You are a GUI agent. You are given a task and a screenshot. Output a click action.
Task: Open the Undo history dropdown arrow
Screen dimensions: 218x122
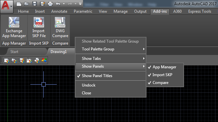[x=64, y=4]
